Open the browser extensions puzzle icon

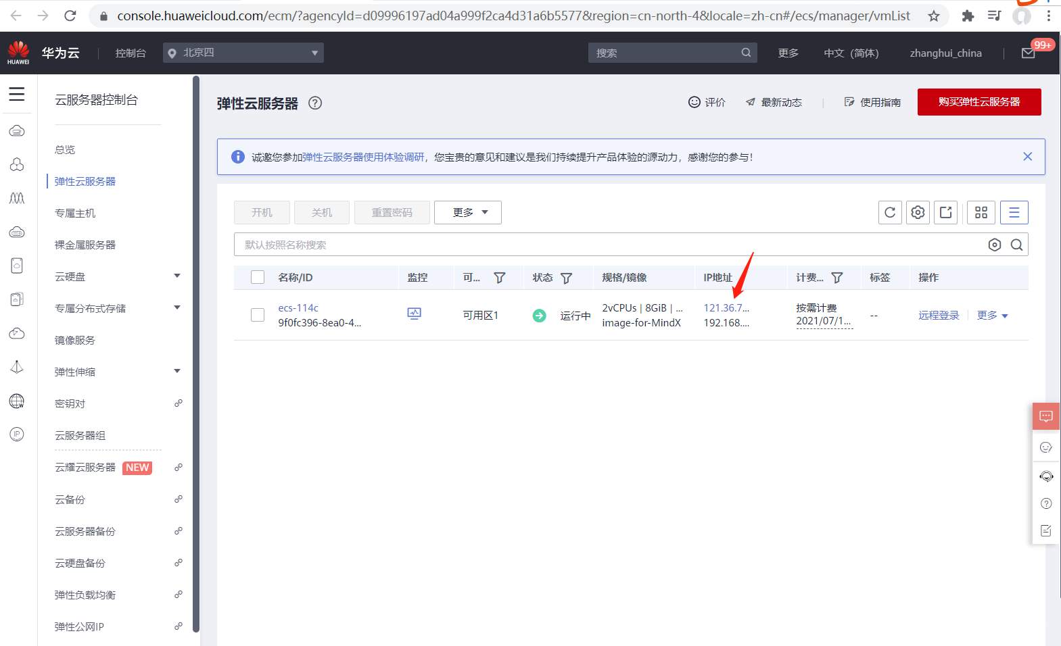(968, 16)
